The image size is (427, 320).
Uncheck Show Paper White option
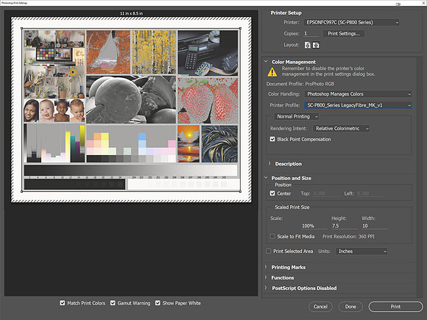158,303
